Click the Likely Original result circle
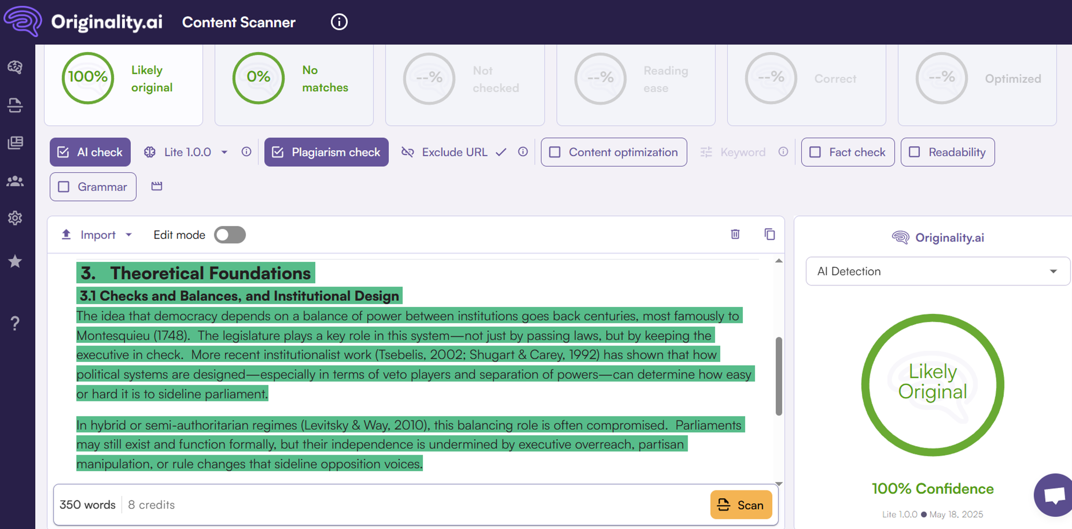Screen dimensions: 1072x529 point(933,385)
